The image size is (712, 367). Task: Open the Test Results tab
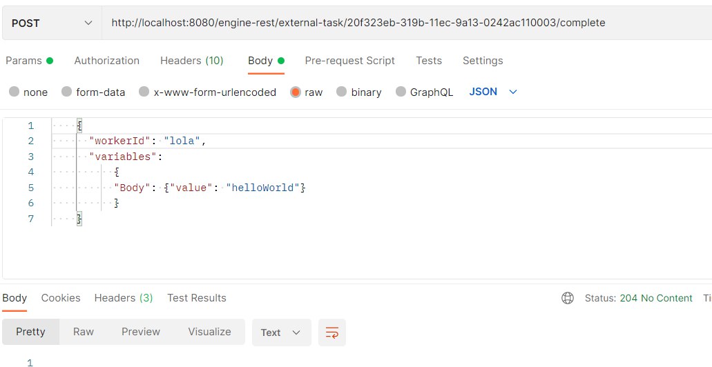click(x=197, y=298)
